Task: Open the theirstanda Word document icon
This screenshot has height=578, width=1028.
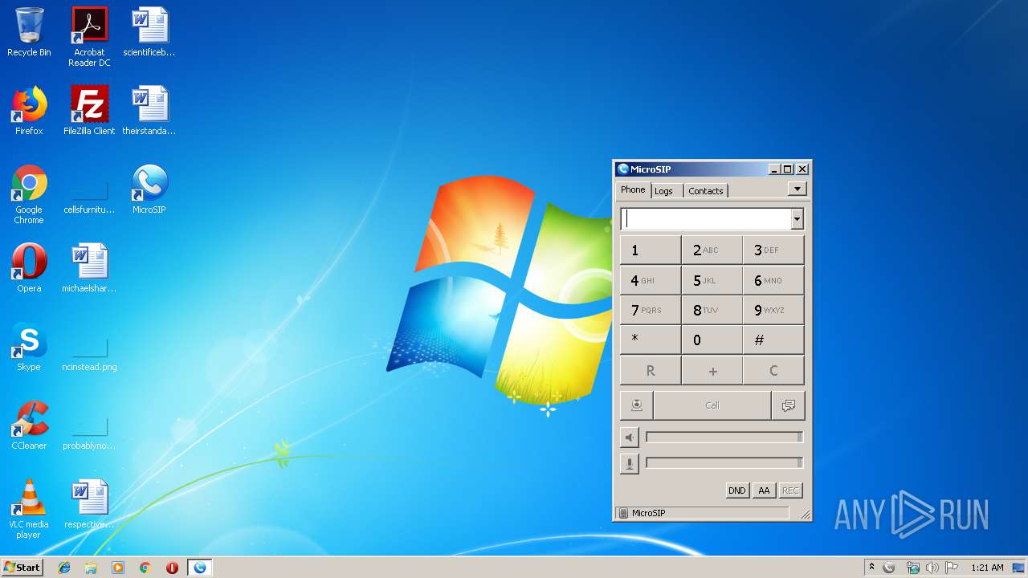Action: pos(149,111)
